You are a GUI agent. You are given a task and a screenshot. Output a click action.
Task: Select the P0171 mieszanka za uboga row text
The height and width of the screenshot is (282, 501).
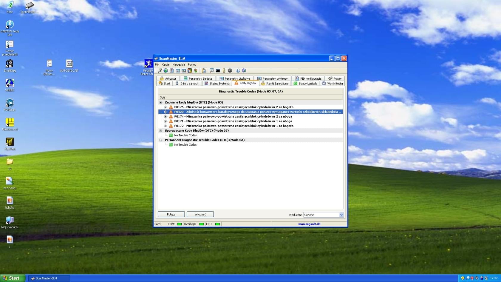(x=233, y=121)
